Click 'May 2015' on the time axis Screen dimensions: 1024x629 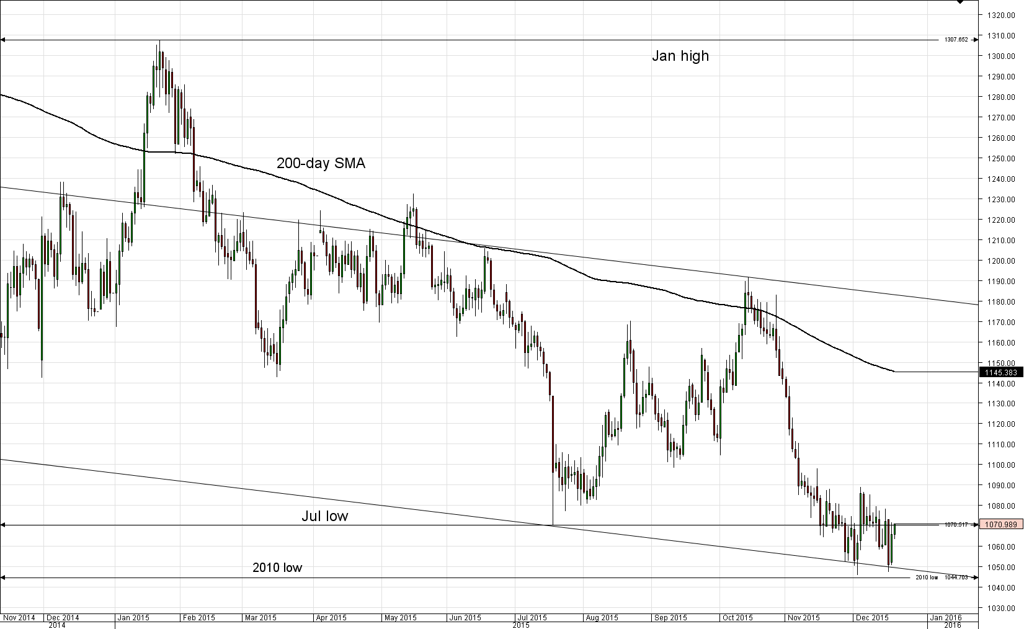point(401,618)
